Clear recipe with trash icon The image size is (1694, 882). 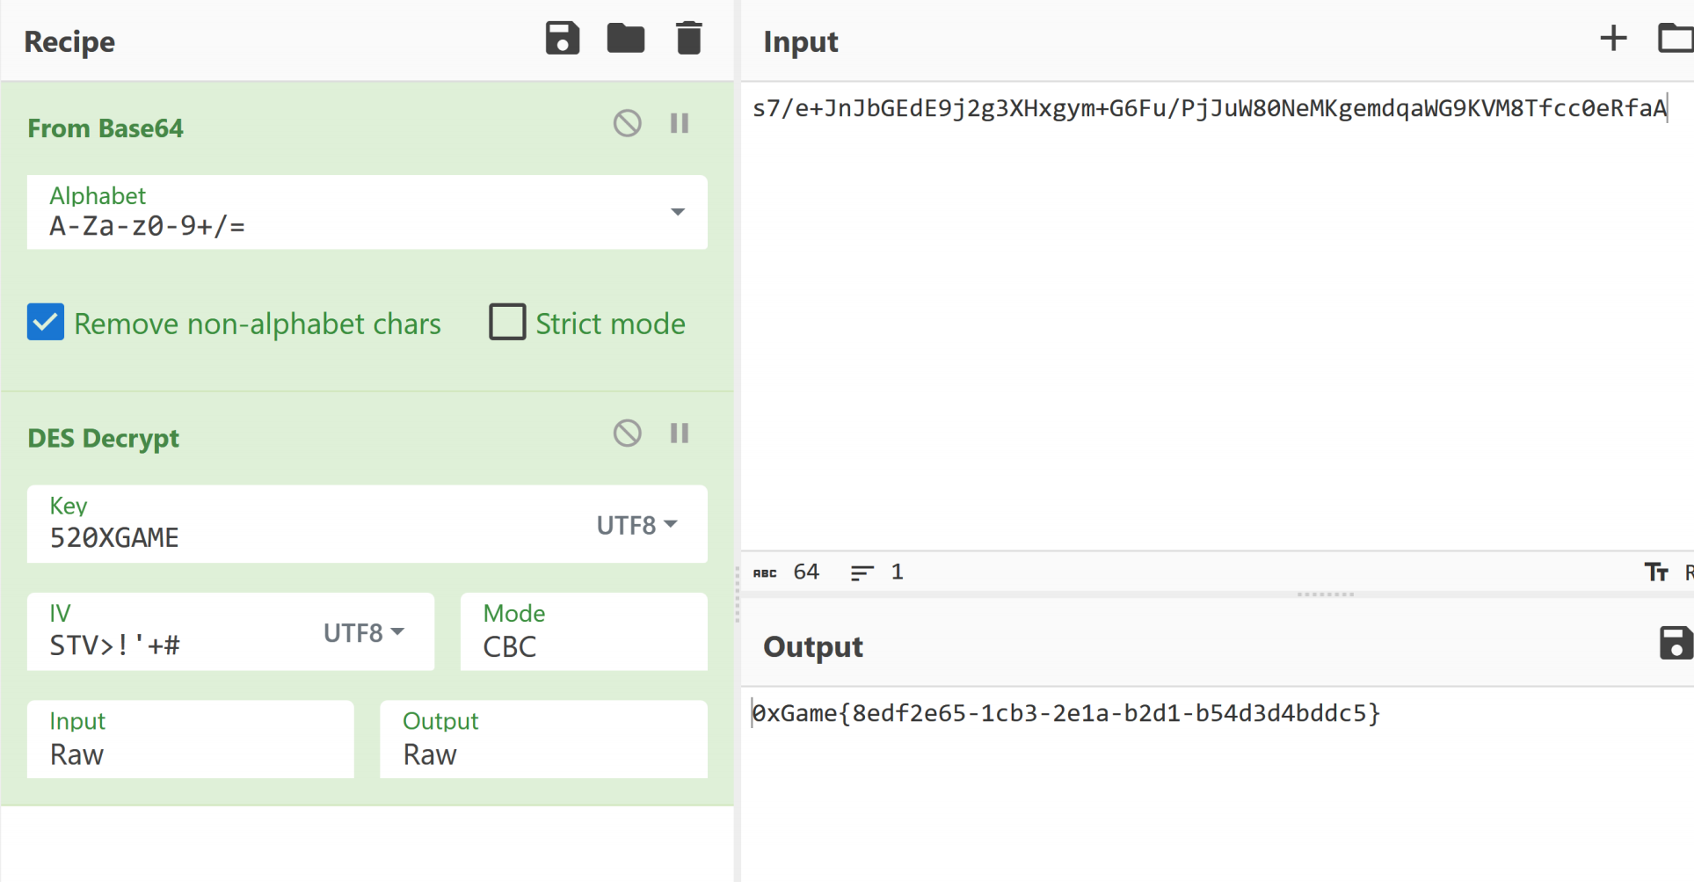click(x=688, y=39)
